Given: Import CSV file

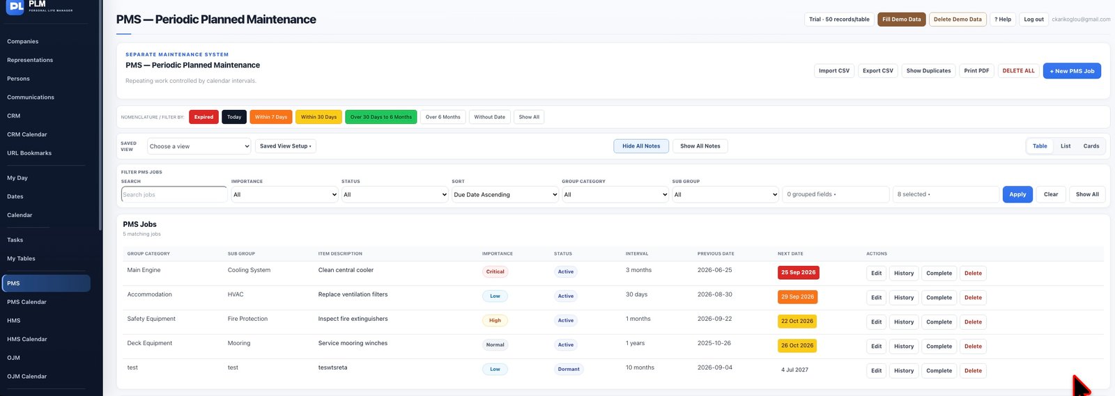Looking at the screenshot, I should coord(834,71).
